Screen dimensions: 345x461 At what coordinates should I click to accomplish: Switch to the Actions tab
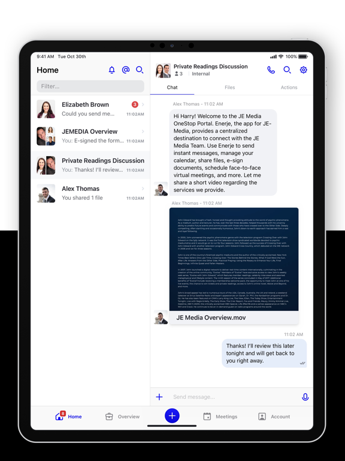(x=289, y=87)
